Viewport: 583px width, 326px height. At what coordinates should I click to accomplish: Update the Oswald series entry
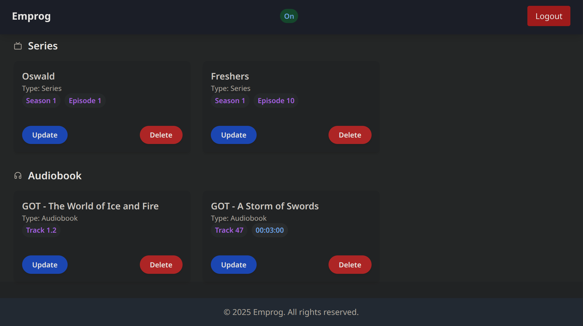point(45,135)
